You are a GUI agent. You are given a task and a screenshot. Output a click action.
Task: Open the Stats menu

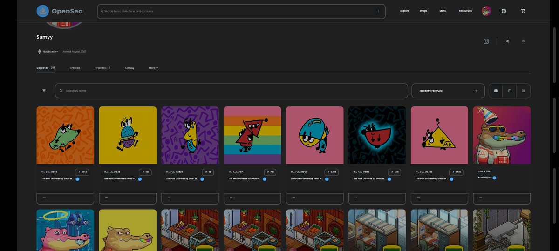[x=443, y=11]
